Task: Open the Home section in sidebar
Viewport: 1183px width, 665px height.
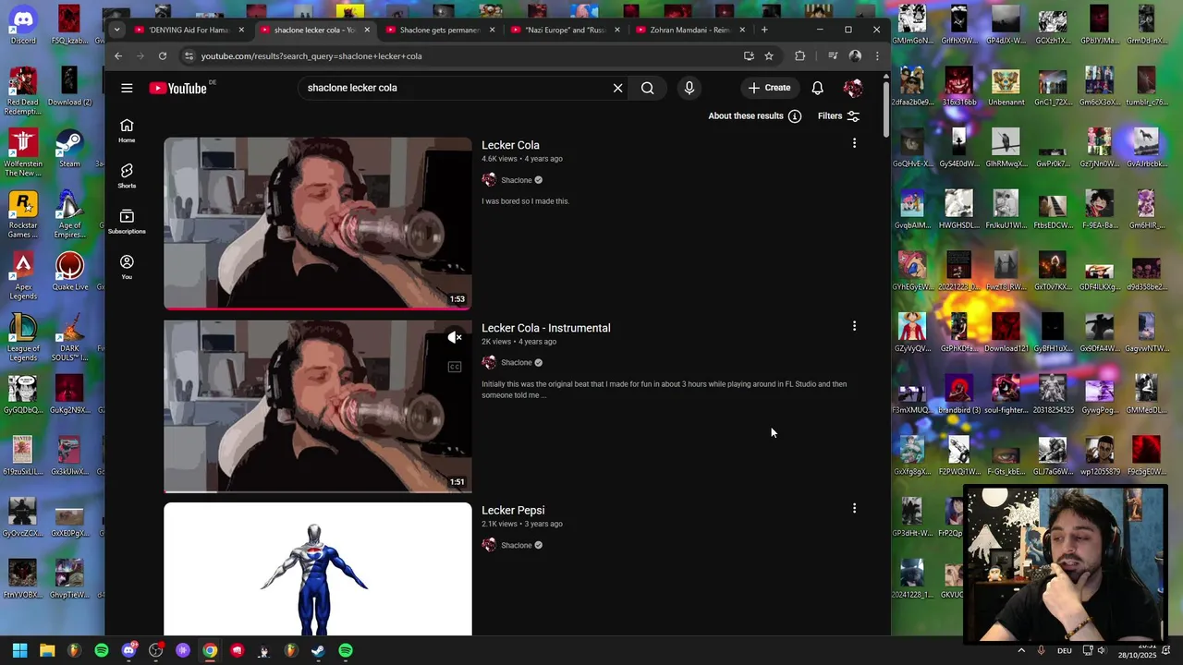Action: click(127, 130)
